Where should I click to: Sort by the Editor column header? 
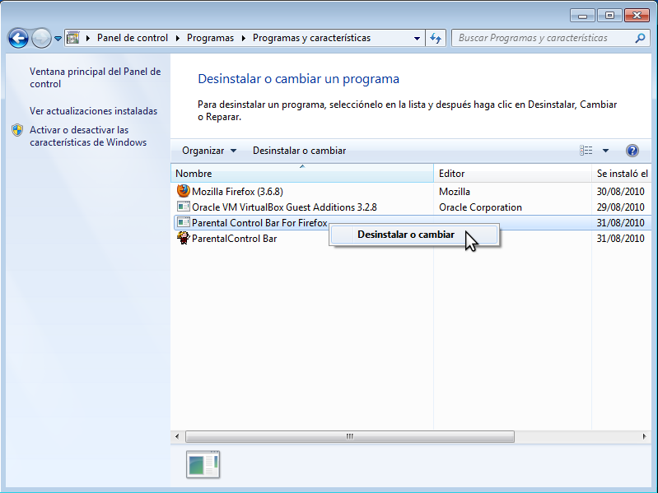pyautogui.click(x=512, y=173)
